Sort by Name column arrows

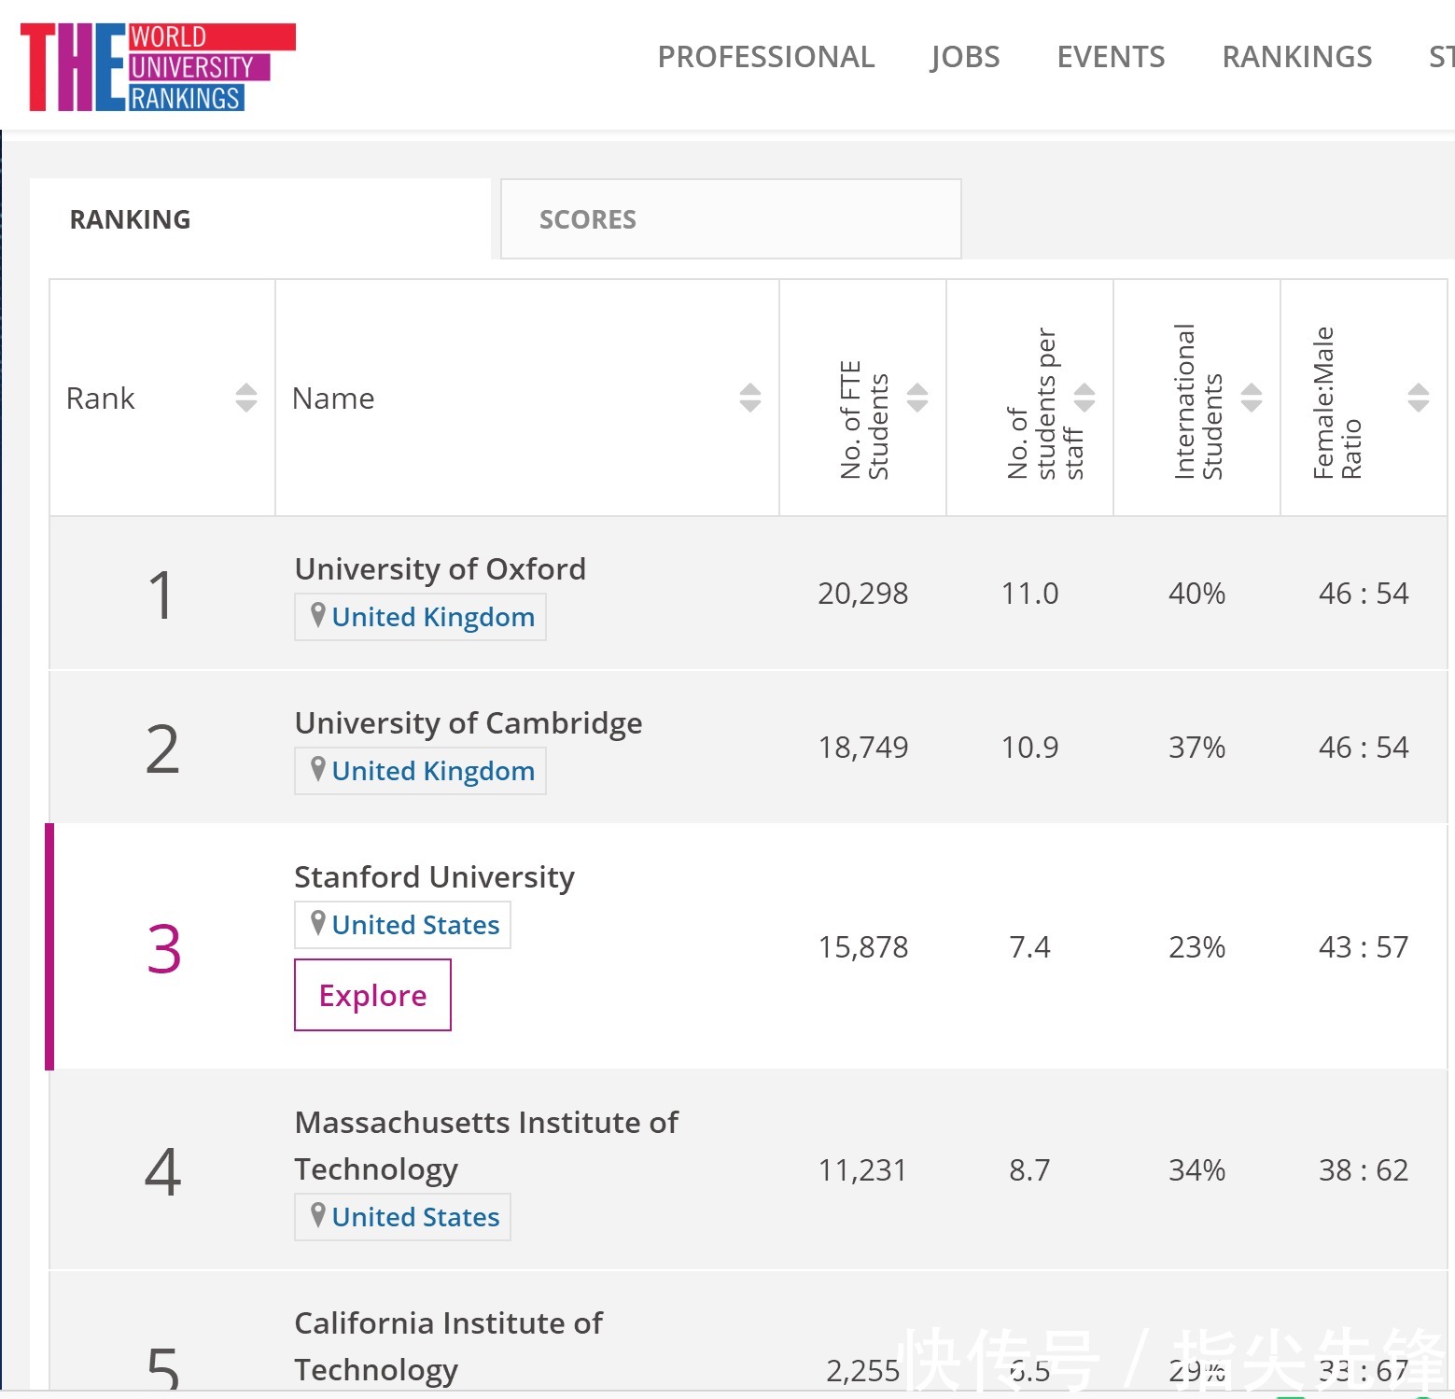coord(750,398)
